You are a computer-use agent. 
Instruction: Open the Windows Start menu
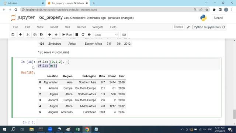tap(4, 129)
